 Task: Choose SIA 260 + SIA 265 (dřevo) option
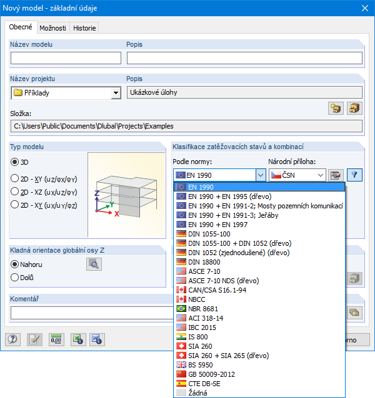(x=259, y=356)
